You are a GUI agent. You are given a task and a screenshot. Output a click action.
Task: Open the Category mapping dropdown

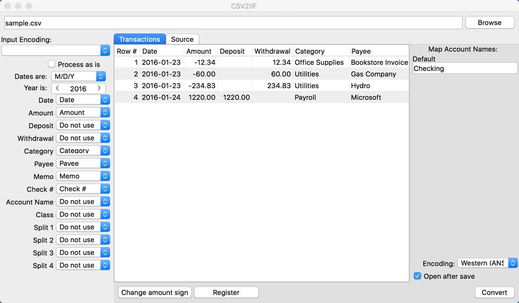coord(83,151)
